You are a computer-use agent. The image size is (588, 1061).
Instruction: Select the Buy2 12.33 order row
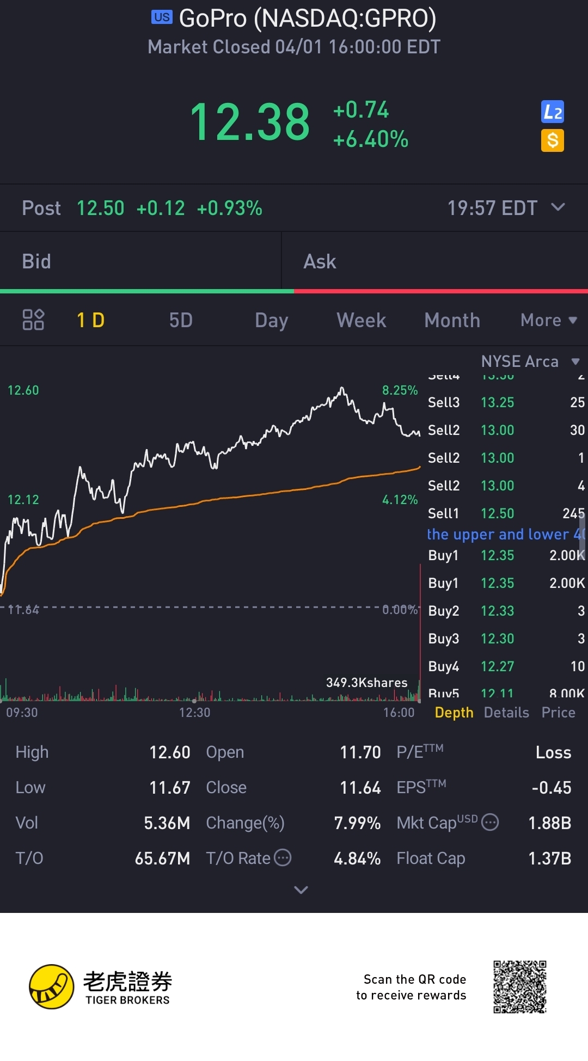(x=506, y=611)
